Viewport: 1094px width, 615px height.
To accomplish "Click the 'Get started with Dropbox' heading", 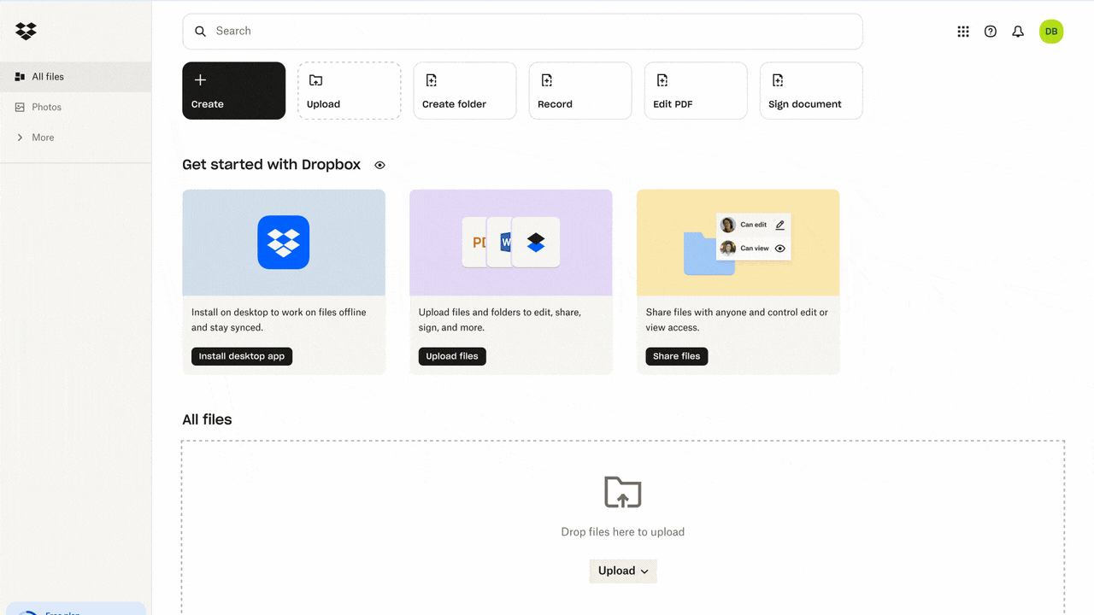I will (x=272, y=165).
